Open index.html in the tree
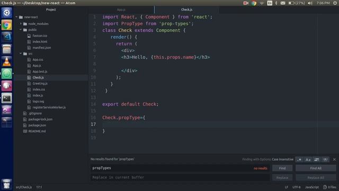The width and height of the screenshot is (339, 191). pos(40,41)
